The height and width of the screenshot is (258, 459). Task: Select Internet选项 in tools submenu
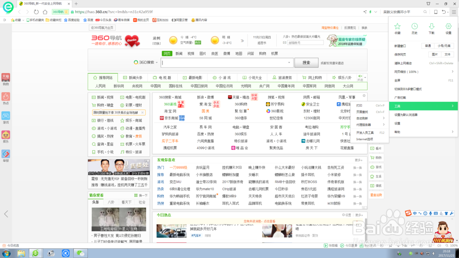[369, 139]
